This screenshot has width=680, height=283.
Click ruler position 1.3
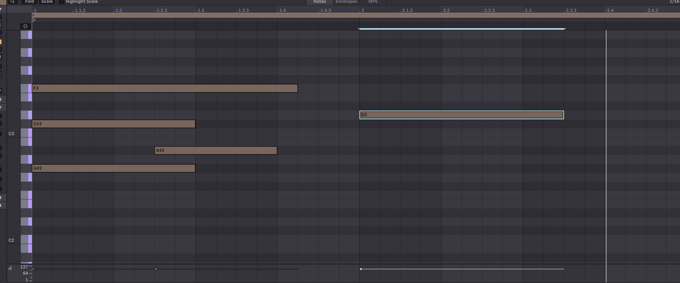click(201, 10)
